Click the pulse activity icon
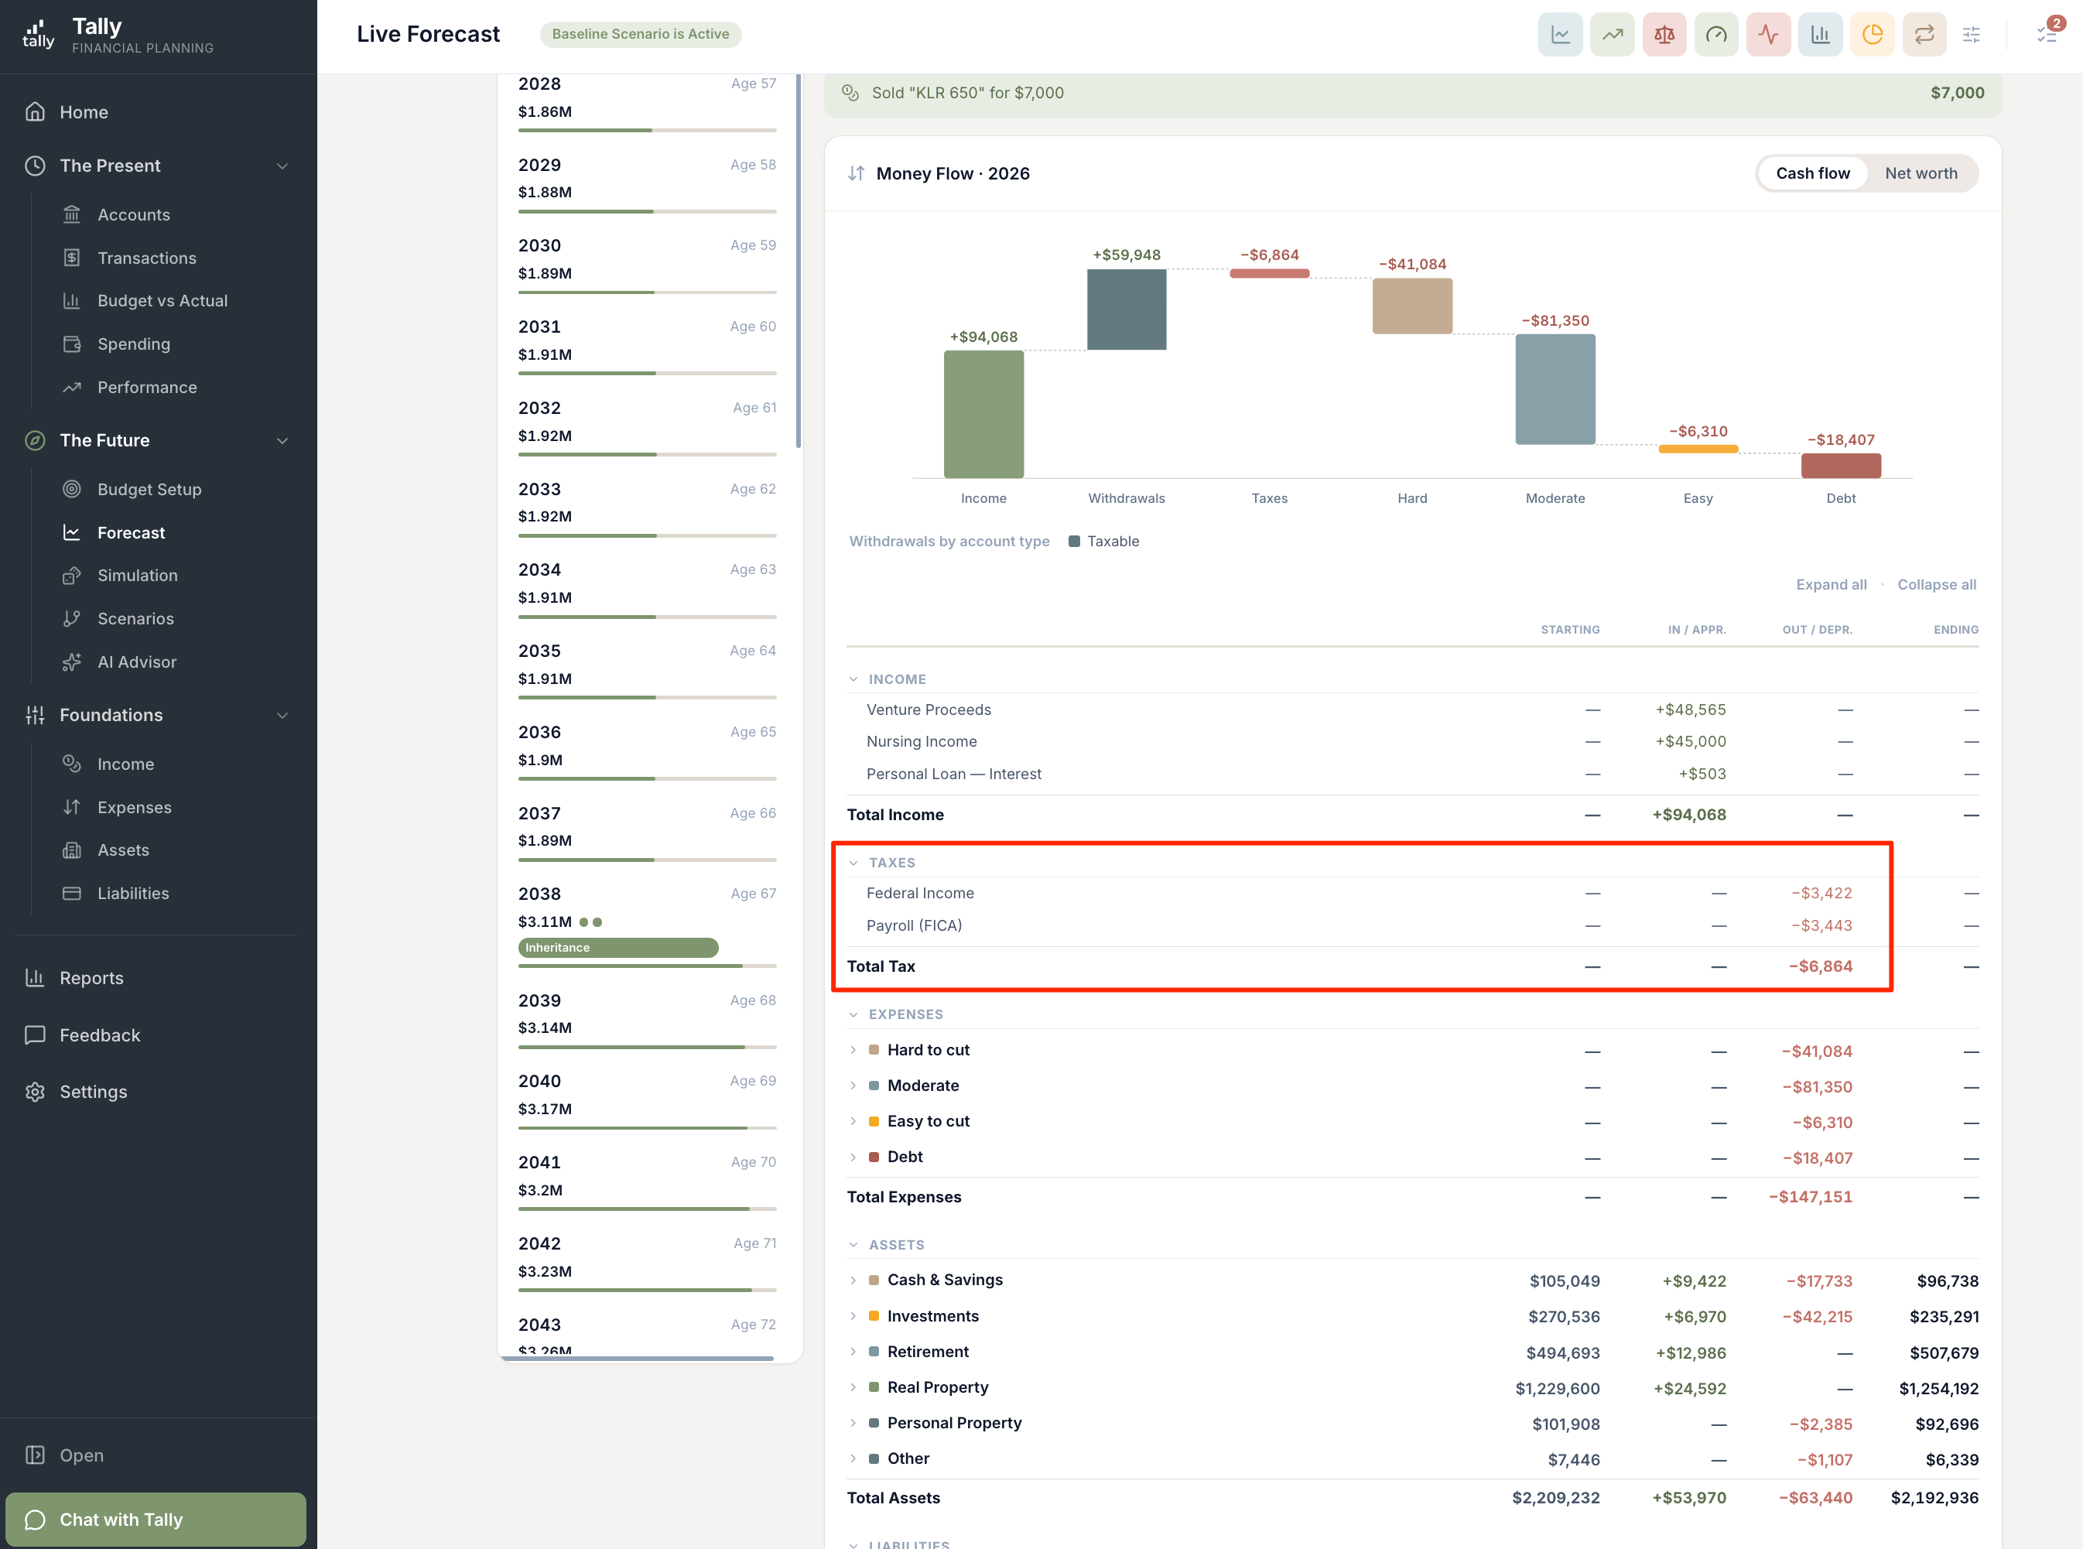Screen dimensions: 2083x1549 pyautogui.click(x=1768, y=35)
